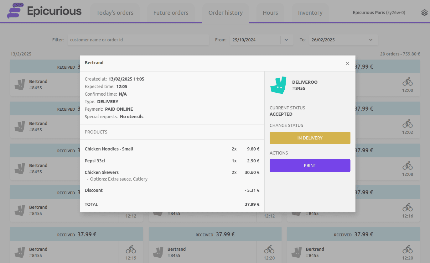Click the Epicurious logo

pyautogui.click(x=44, y=11)
